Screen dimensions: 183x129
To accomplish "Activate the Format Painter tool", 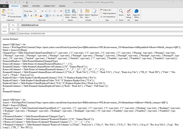I will 14,17.
